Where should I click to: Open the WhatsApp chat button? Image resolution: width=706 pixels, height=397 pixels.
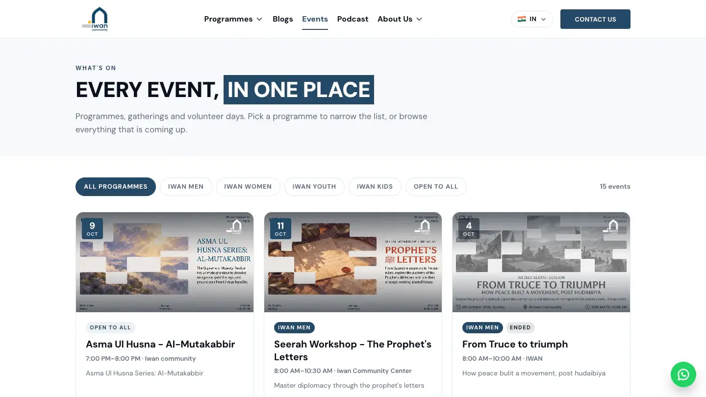coord(683,374)
